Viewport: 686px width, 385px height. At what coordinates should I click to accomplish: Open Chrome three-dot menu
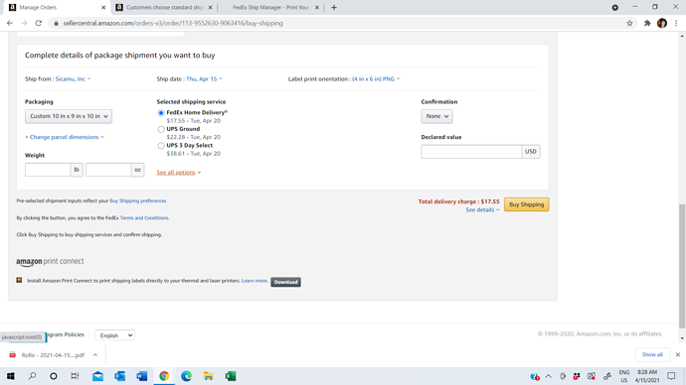(676, 23)
